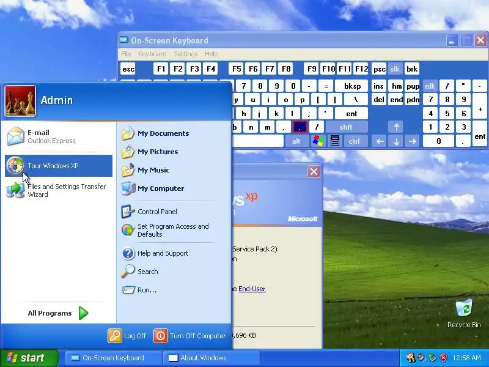The height and width of the screenshot is (367, 489).
Task: Switch to About Windows taskbar button
Action: click(212, 358)
